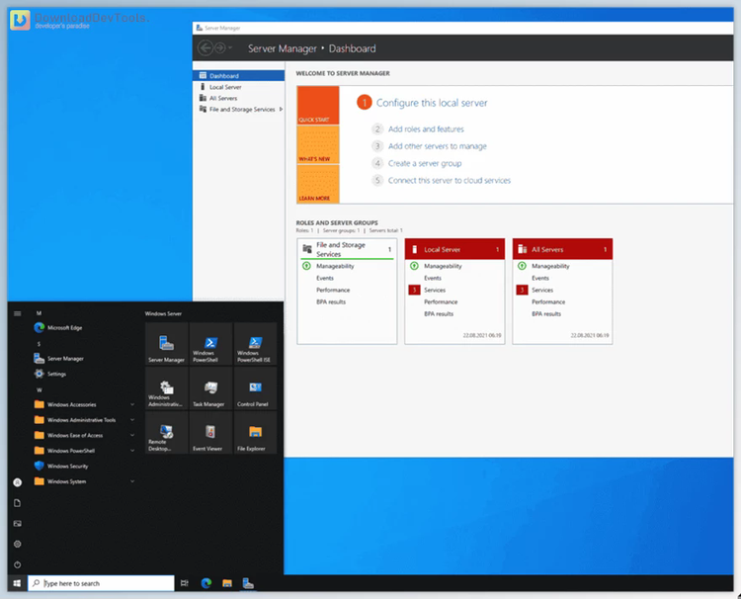The image size is (741, 599).
Task: Open File and Storage Services tile header
Action: [347, 249]
